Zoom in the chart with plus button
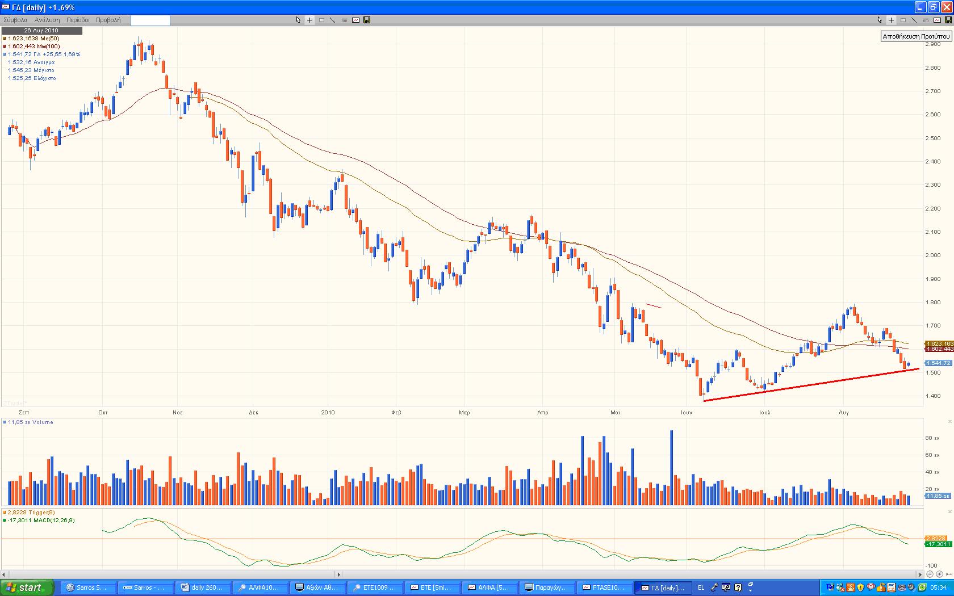This screenshot has width=954, height=596. pyautogui.click(x=939, y=574)
